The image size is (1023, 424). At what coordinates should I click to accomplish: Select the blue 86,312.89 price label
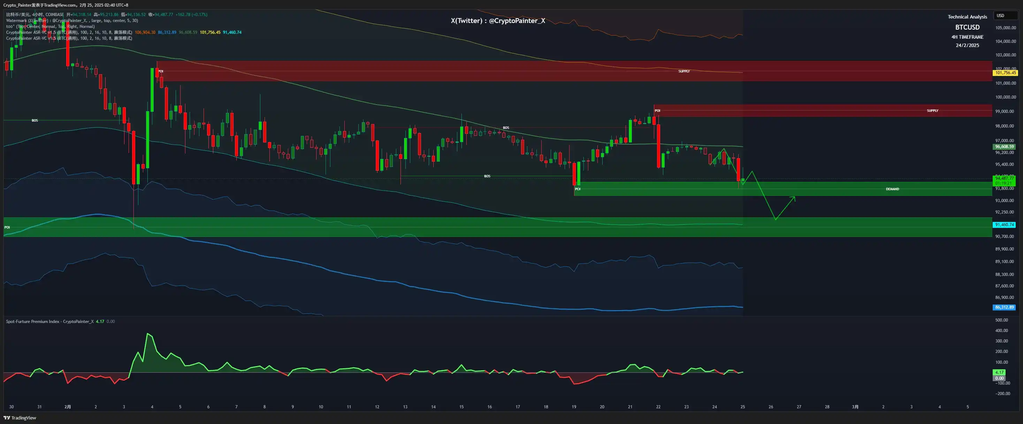tap(1004, 307)
